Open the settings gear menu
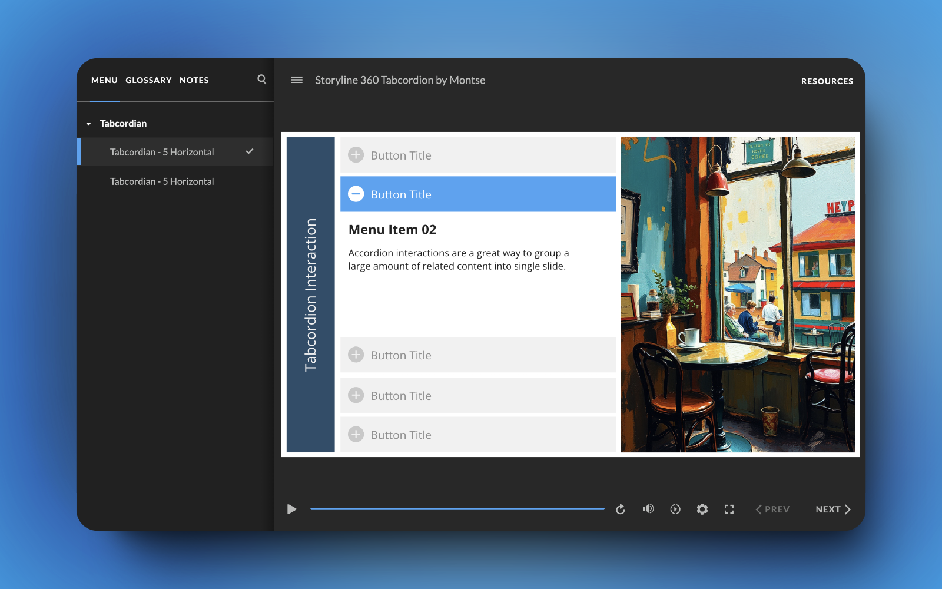Image resolution: width=942 pixels, height=589 pixels. (x=702, y=509)
